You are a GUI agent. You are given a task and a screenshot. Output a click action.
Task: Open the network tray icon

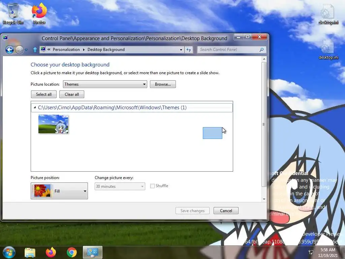(x=311, y=252)
